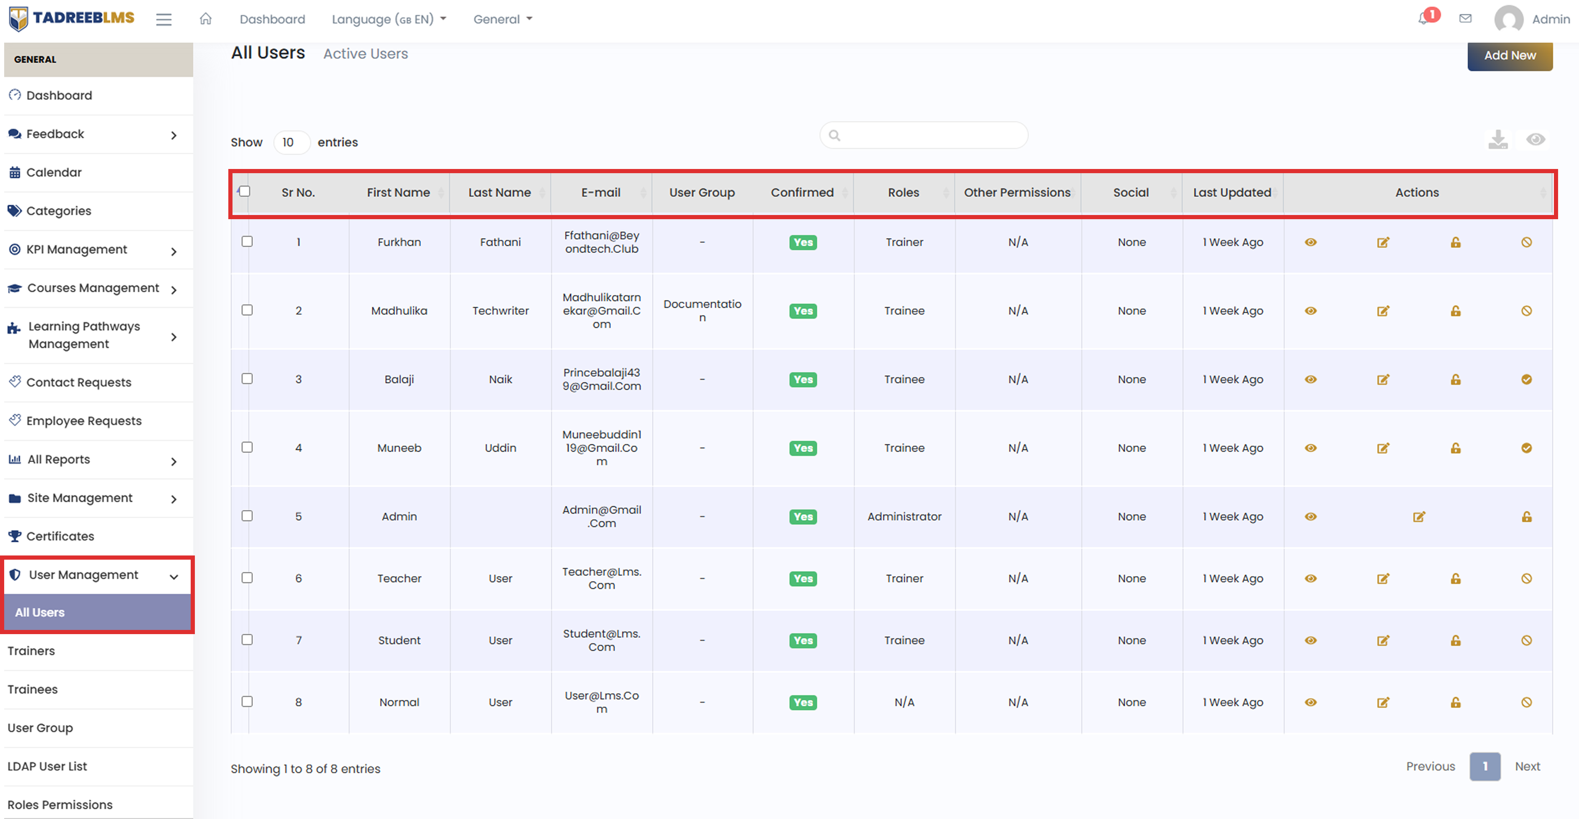The height and width of the screenshot is (819, 1579).
Task: Deactivate user Furkhan with ban icon
Action: pos(1526,242)
